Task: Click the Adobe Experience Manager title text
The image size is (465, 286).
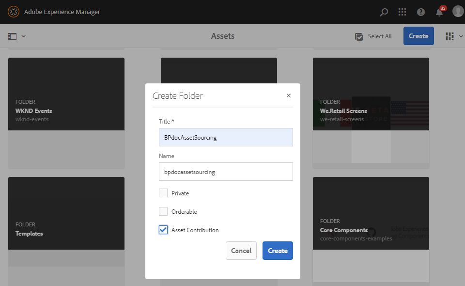Action: pos(62,12)
